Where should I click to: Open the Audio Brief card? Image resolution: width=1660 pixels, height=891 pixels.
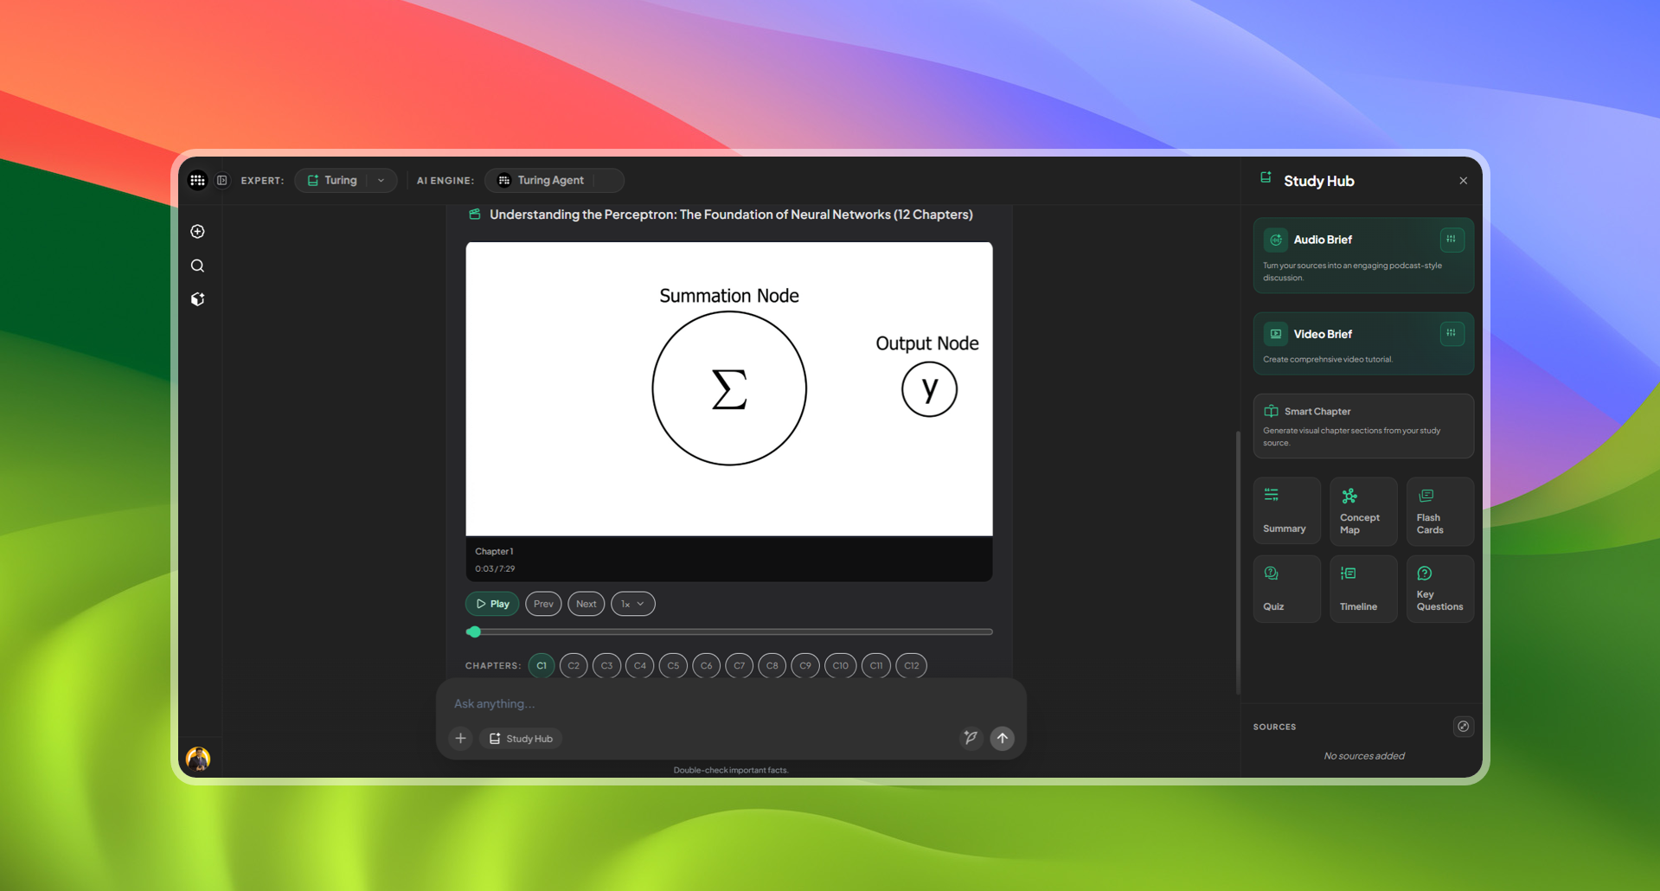tap(1363, 256)
